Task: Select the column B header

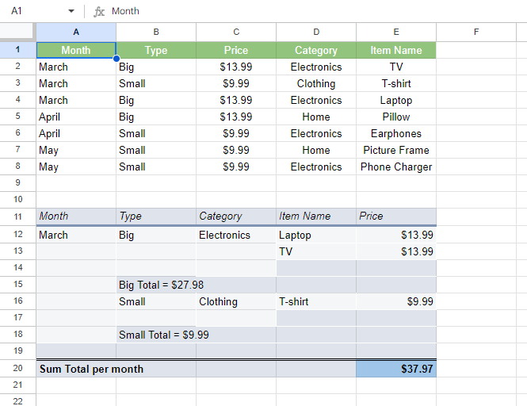Action: [x=156, y=32]
